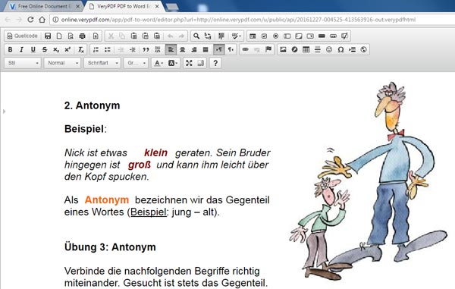Insert a selection field

(x=310, y=36)
